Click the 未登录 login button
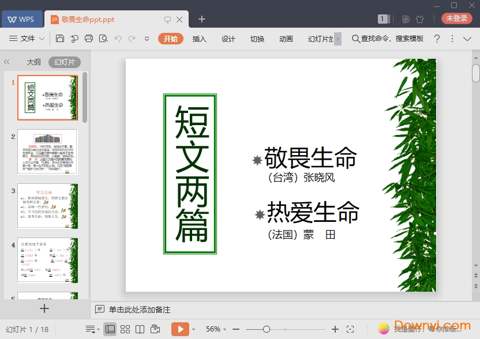480x339 pixels. coord(456,18)
